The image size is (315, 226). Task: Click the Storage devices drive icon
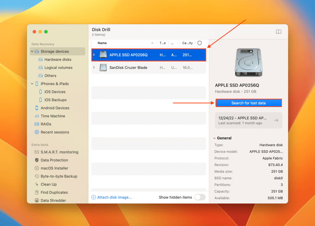37,52
